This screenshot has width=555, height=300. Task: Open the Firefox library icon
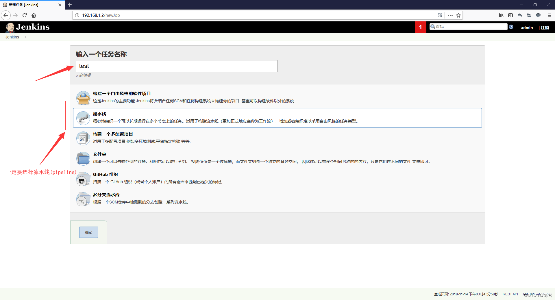pos(501,15)
